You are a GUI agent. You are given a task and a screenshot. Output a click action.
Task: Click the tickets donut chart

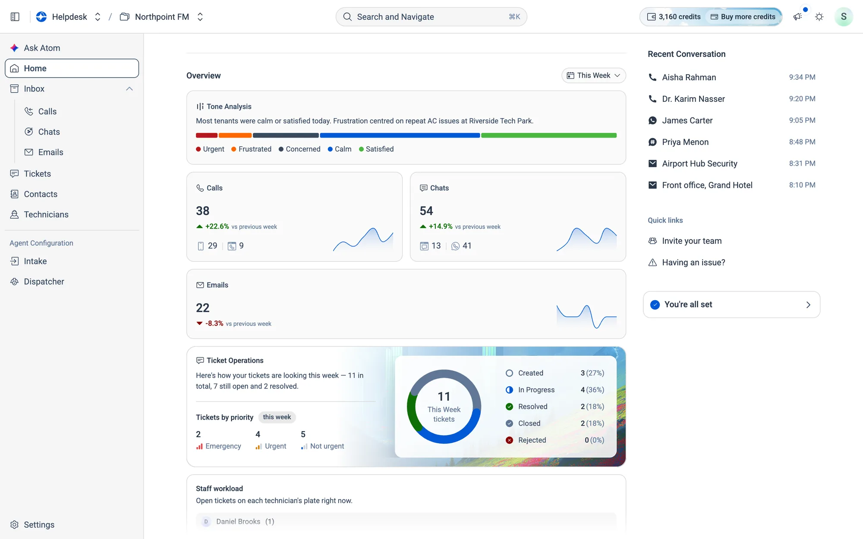(444, 407)
